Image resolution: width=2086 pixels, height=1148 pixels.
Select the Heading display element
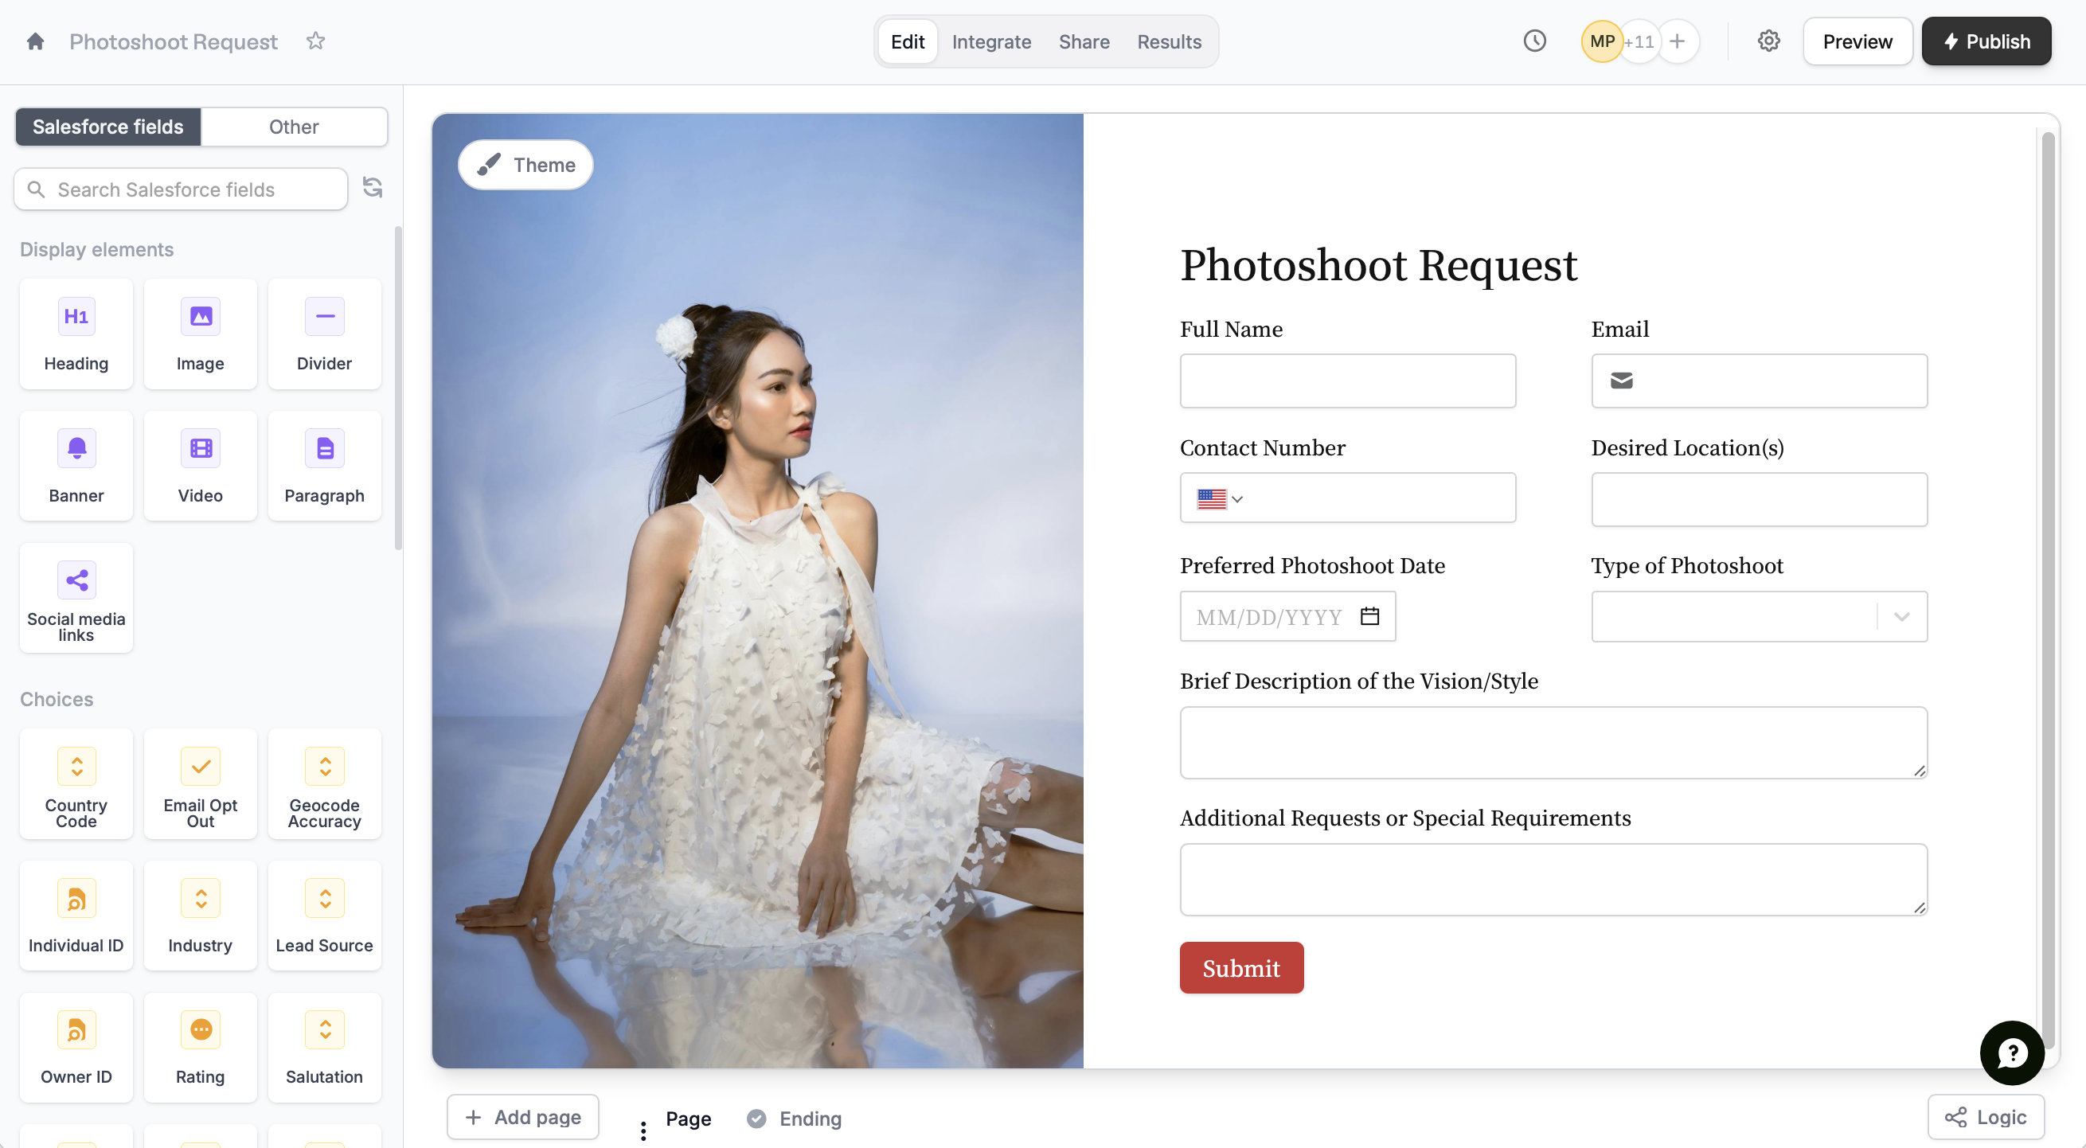pyautogui.click(x=76, y=334)
